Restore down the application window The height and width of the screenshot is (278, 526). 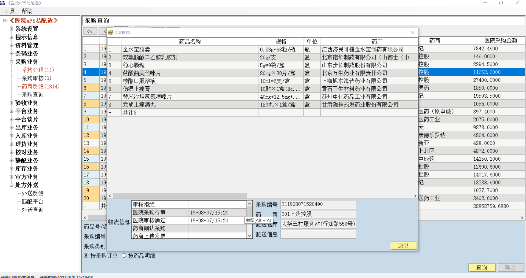coord(501,3)
